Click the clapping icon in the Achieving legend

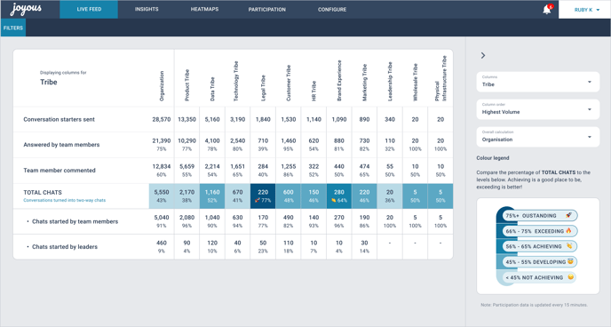(569, 246)
